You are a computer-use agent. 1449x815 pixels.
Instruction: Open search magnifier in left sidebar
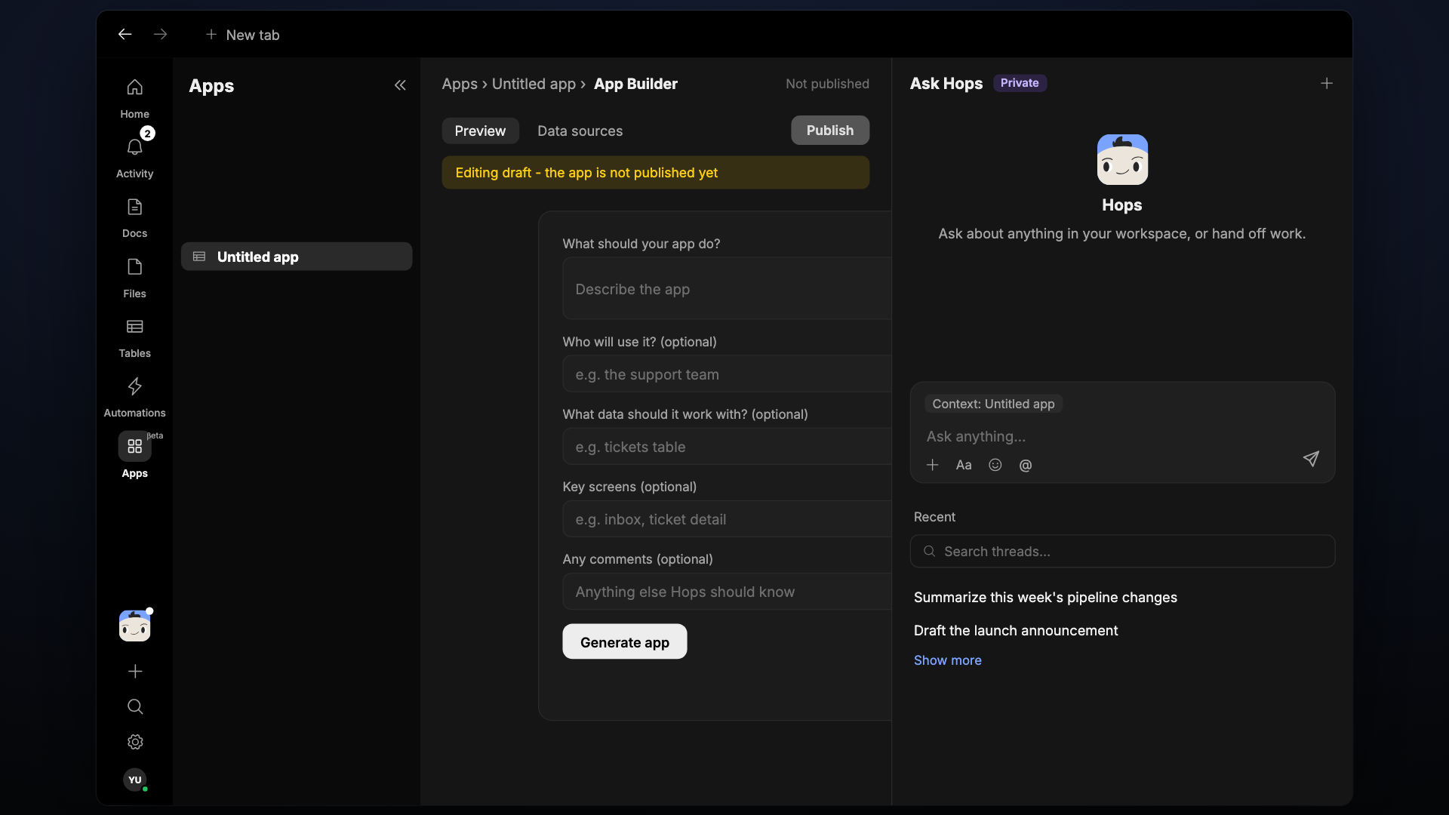[x=135, y=706]
